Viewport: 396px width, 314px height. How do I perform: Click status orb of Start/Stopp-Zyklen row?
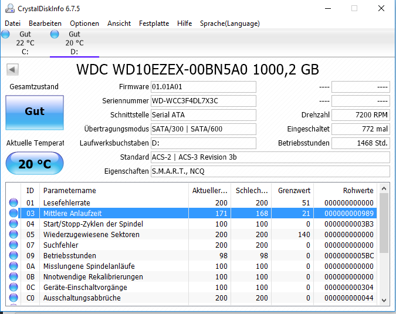tap(13, 224)
